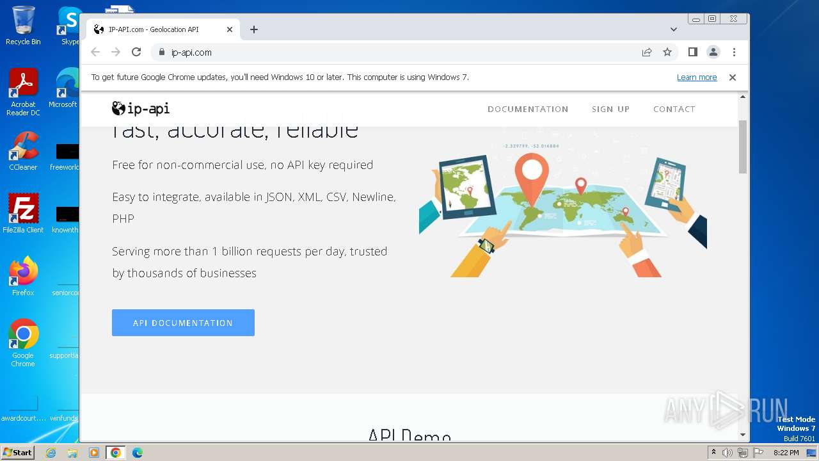This screenshot has height=461, width=819.
Task: Dismiss the Chrome update notification bar
Action: pyautogui.click(x=733, y=77)
